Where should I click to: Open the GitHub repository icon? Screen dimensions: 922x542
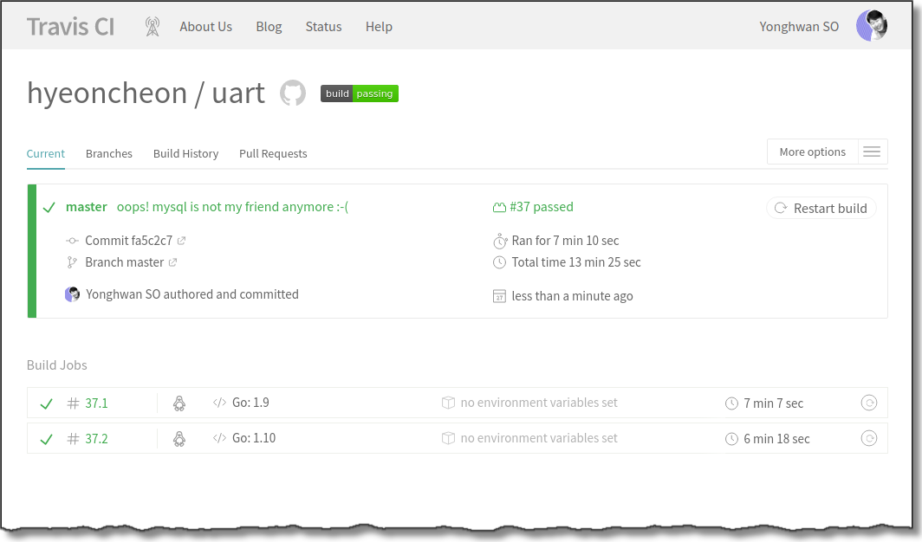click(293, 94)
